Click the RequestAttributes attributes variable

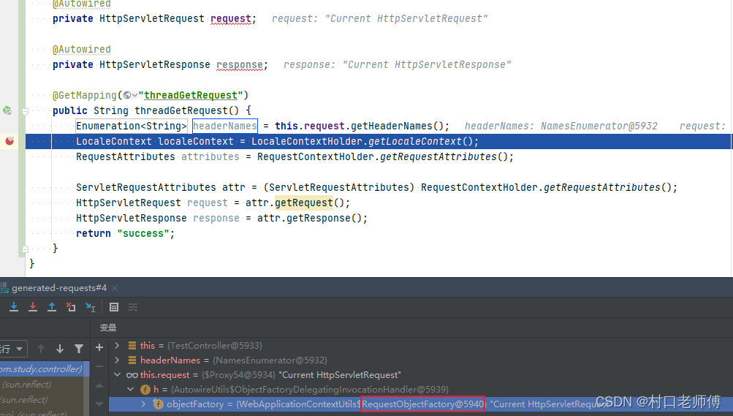pyautogui.click(x=210, y=156)
